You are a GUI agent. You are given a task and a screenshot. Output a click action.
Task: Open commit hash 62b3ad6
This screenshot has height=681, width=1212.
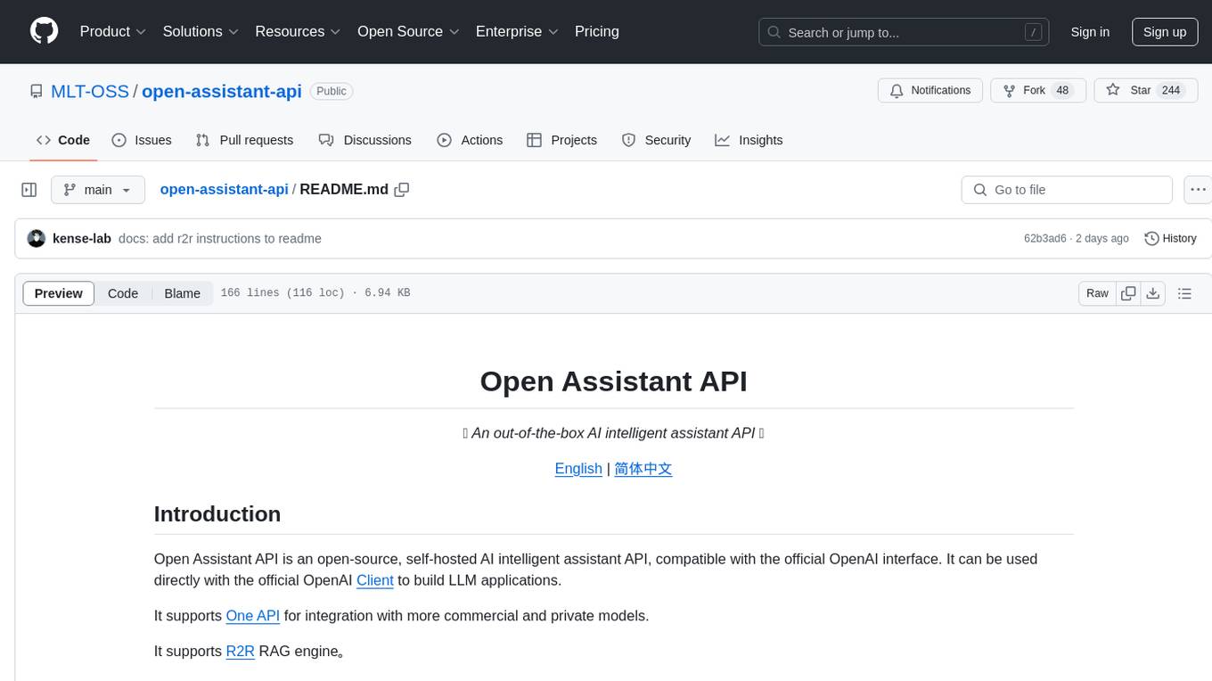[1045, 239]
